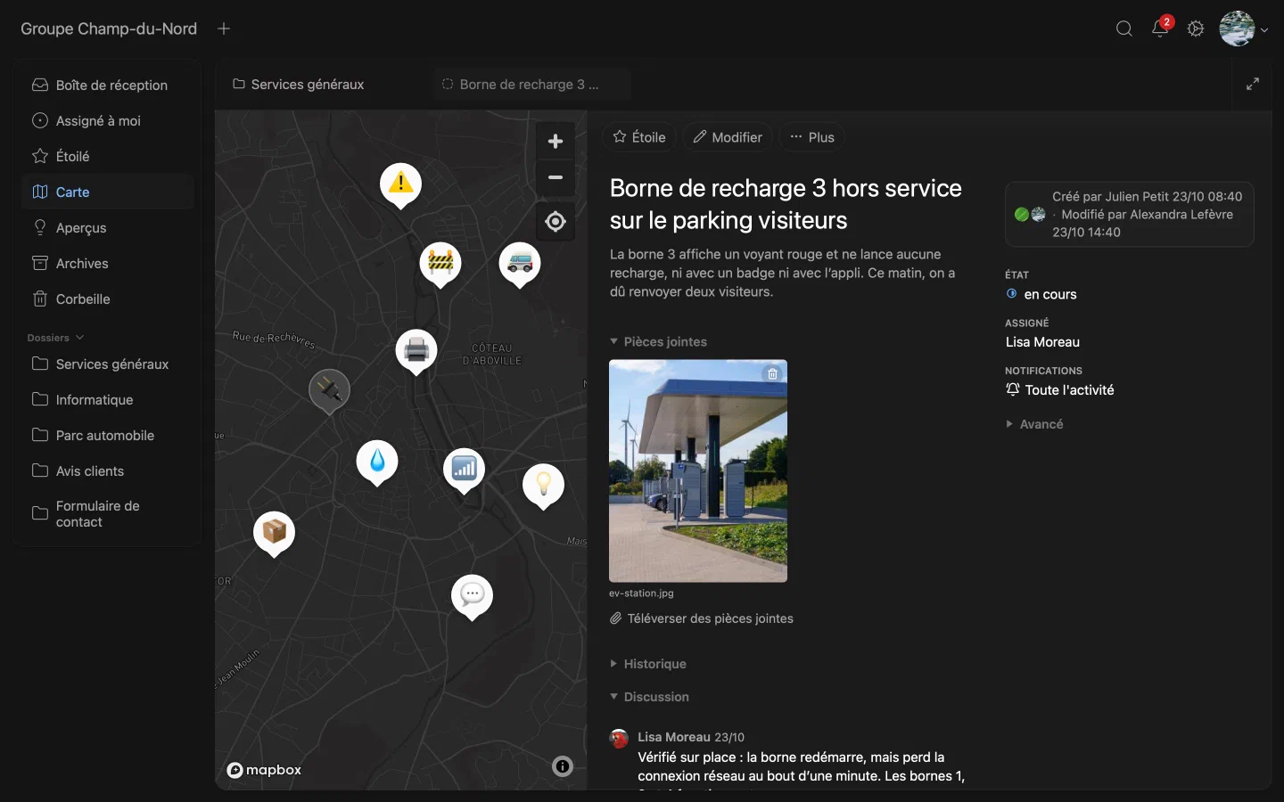Screen dimensions: 1284x802
Task: Delete the ev-station.jpg attachment
Action: pyautogui.click(x=773, y=373)
